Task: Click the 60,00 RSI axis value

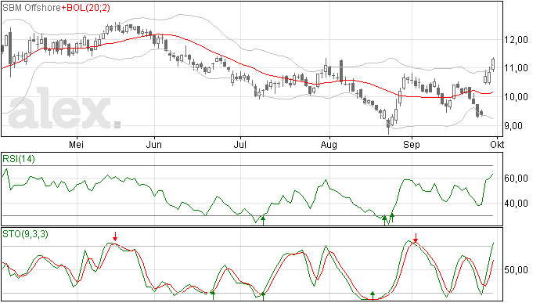Action: pos(516,179)
